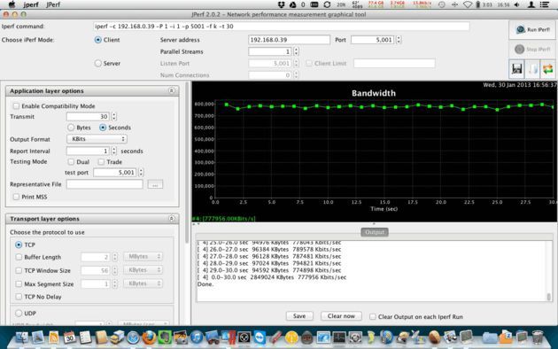Click the orange-green arrows restore defaults icon
This screenshot has height=349, width=558.
tap(548, 69)
